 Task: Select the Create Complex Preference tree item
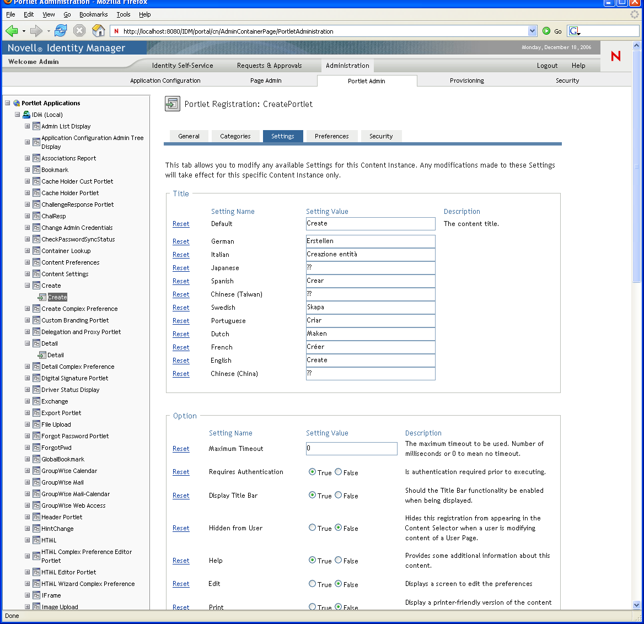click(x=79, y=309)
